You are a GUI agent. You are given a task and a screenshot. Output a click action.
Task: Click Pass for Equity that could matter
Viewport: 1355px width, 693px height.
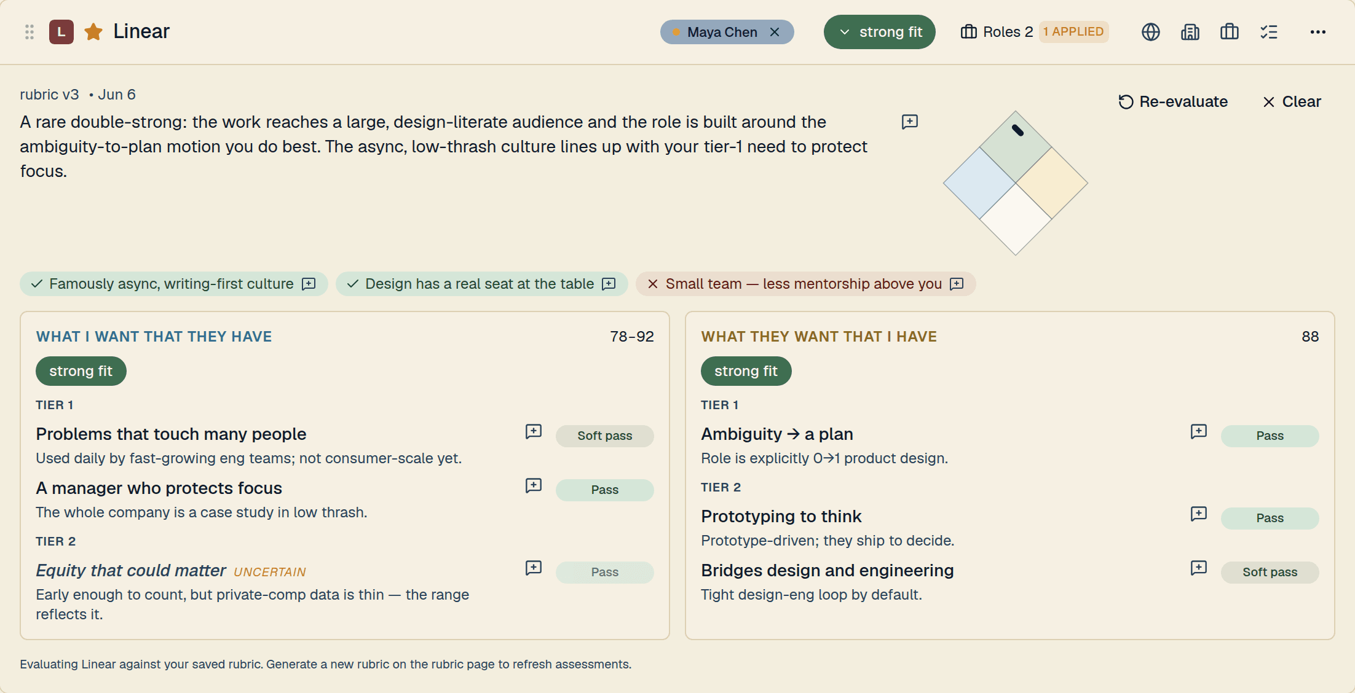(605, 573)
